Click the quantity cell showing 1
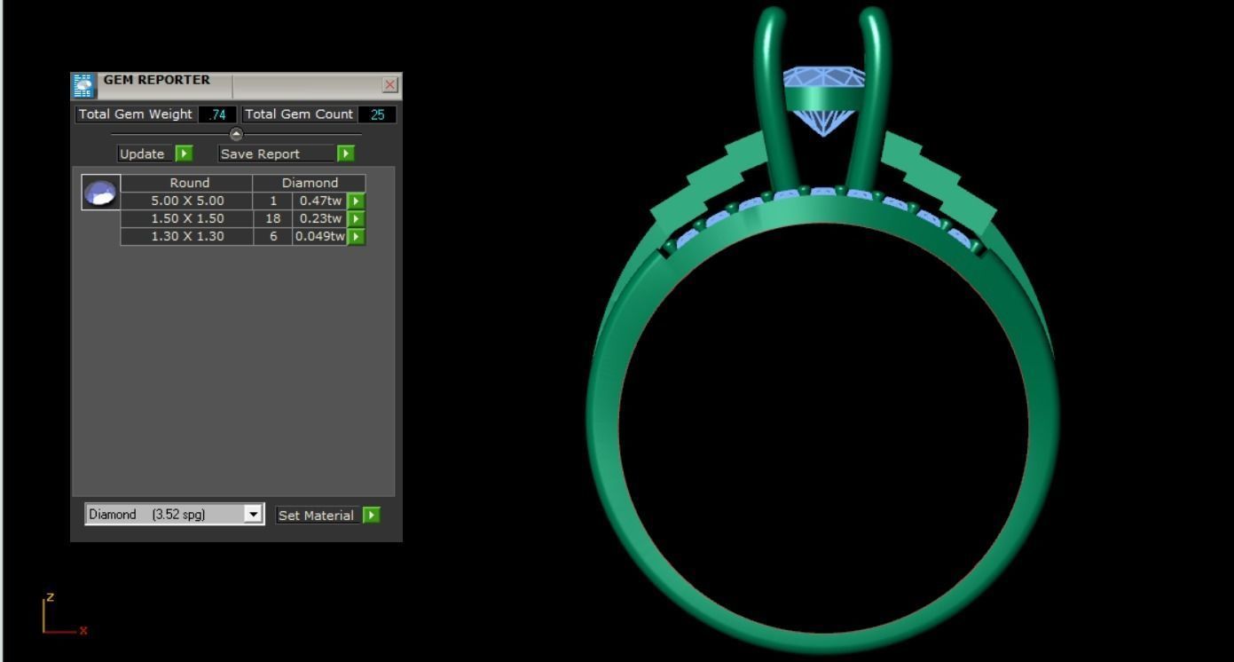 (x=273, y=201)
